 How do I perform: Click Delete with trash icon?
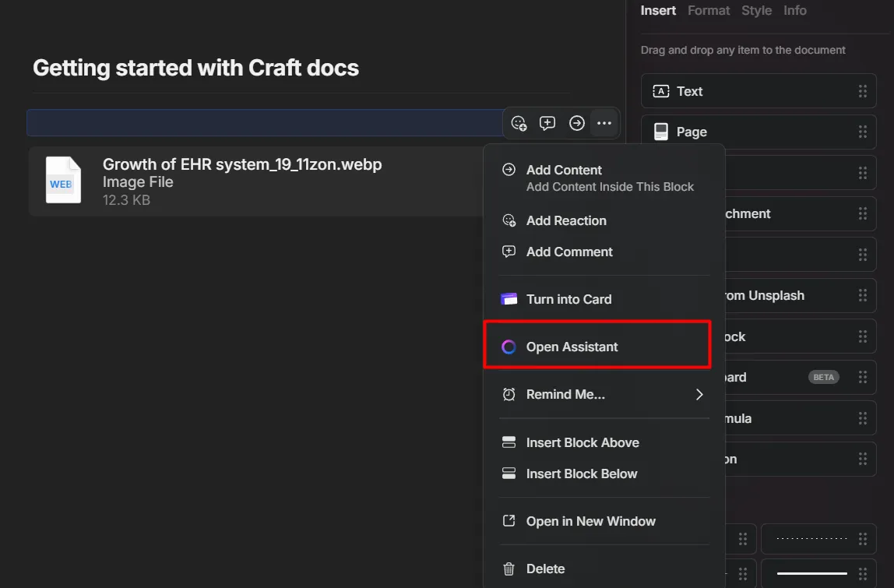click(545, 569)
